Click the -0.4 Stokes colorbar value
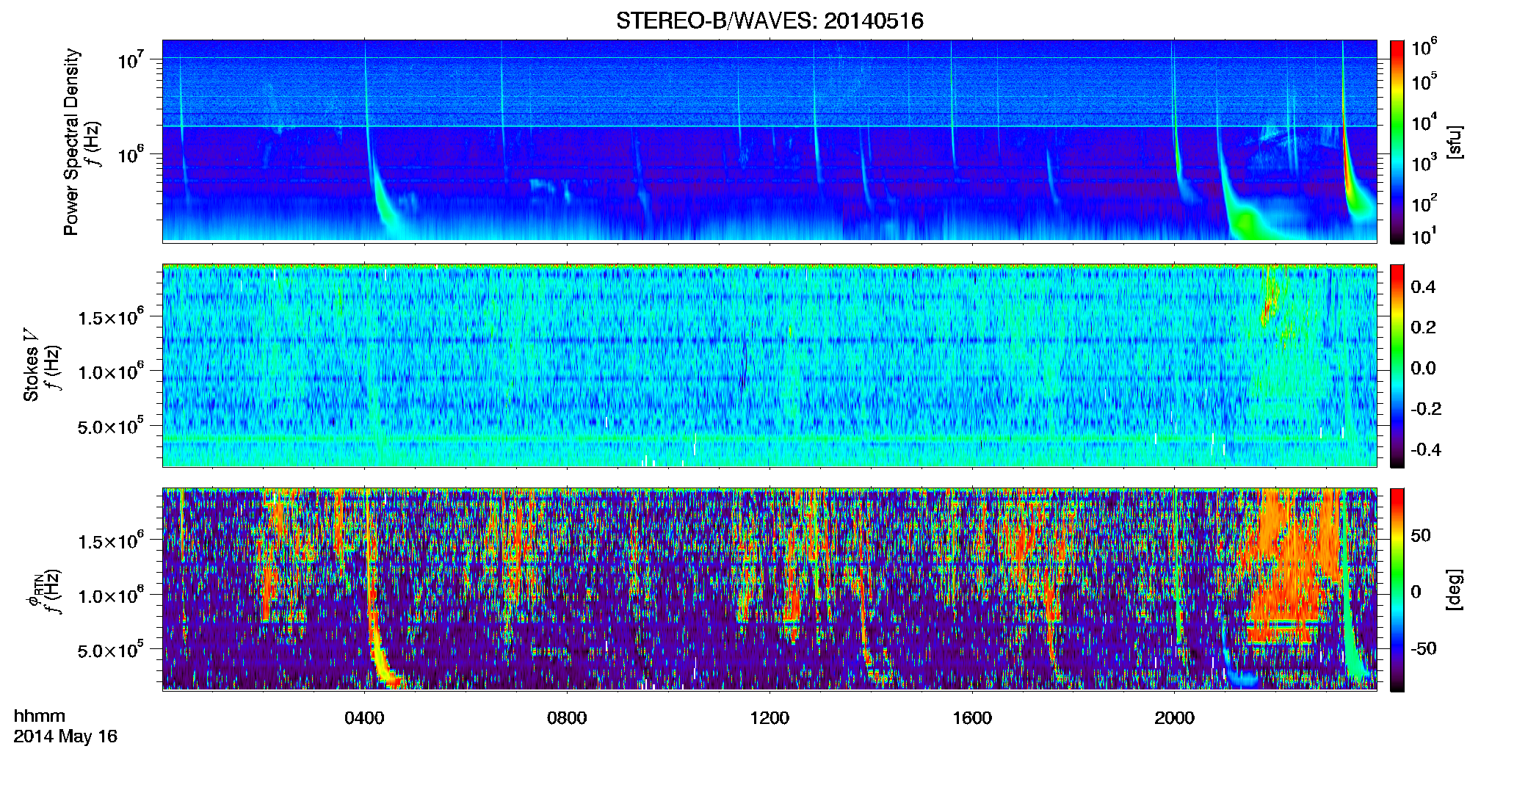The height and width of the screenshot is (793, 1539). click(1426, 449)
